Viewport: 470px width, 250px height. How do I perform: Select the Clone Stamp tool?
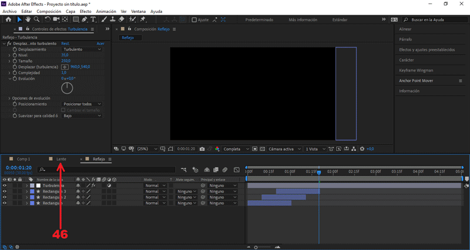tap(112, 19)
